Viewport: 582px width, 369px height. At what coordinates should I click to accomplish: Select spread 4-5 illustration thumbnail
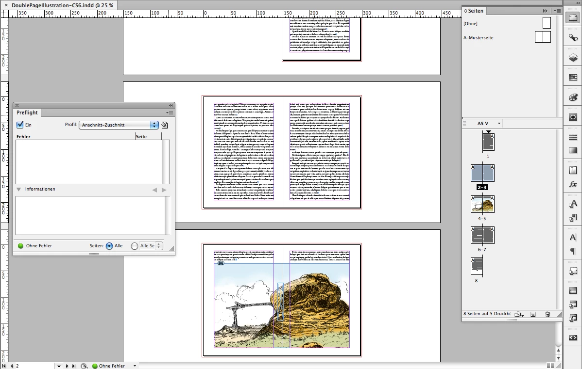point(482,204)
